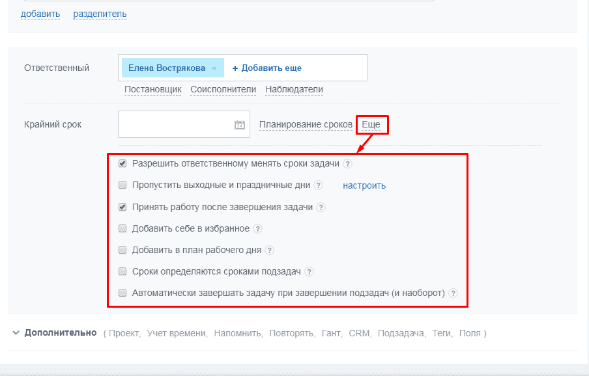This screenshot has width=589, height=376.
Task: Select the 'Наблюдатели' tab
Action: [x=294, y=90]
